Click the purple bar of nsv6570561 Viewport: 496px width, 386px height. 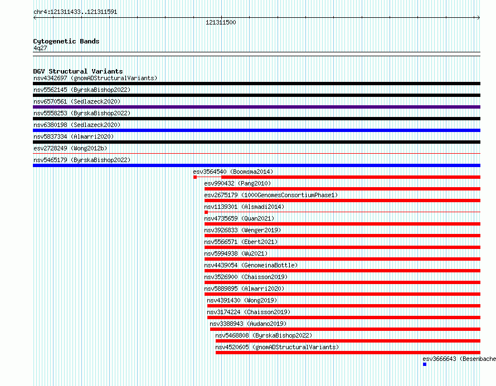(256, 107)
